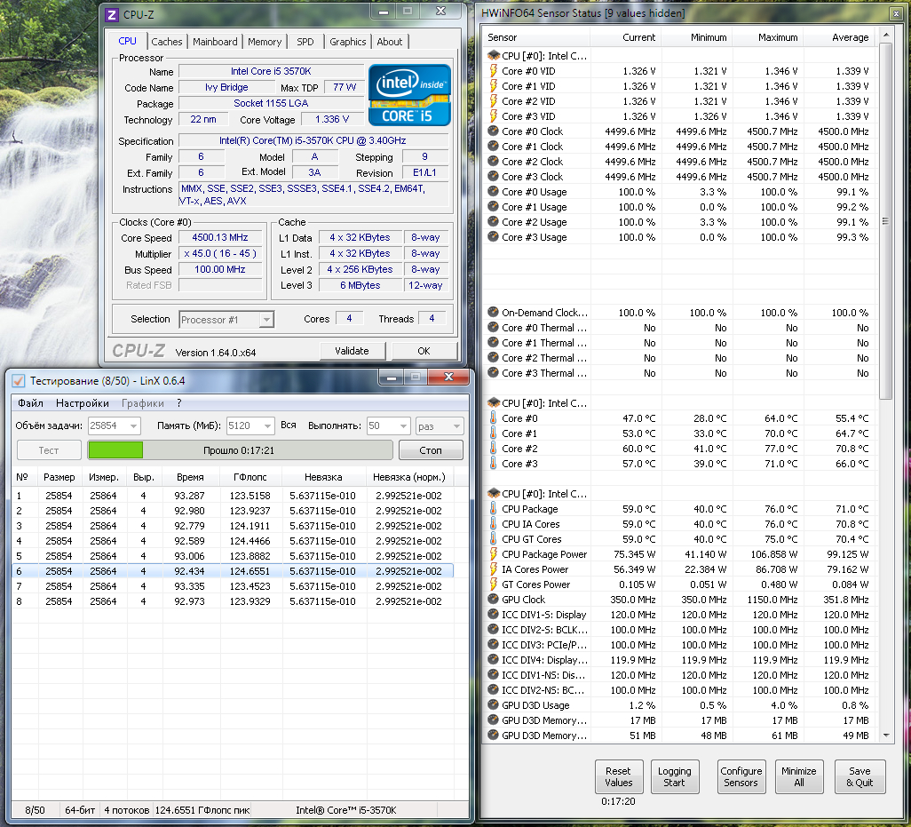Switch to the Memory tab

(x=265, y=42)
